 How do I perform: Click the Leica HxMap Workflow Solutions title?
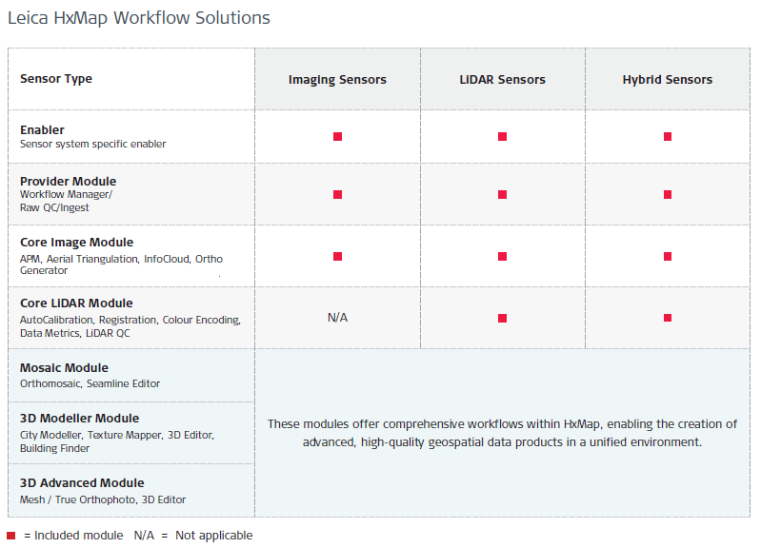(x=139, y=18)
